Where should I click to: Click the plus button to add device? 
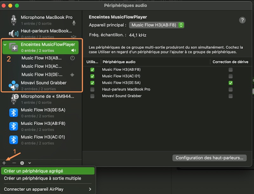coord(4,163)
